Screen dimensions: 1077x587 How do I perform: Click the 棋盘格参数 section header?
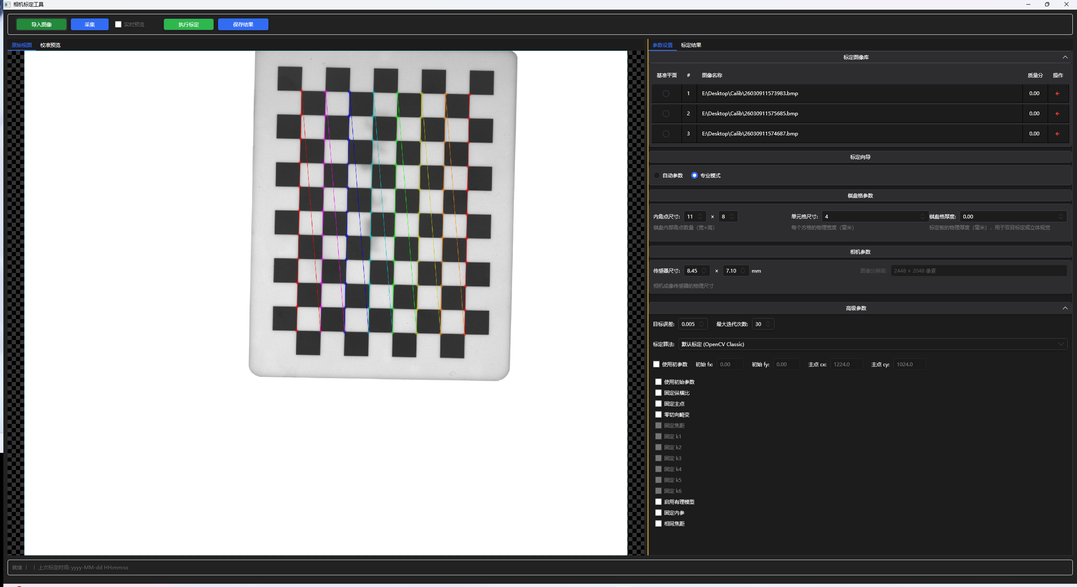pyautogui.click(x=860, y=195)
